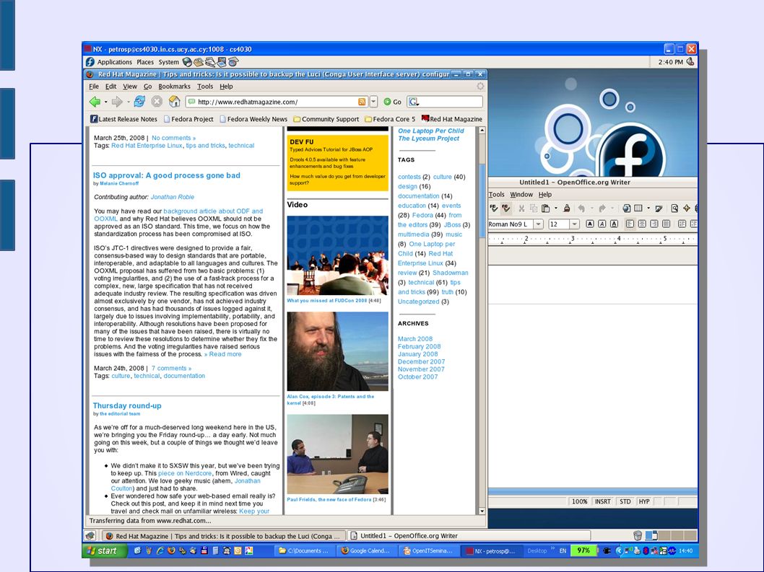The image size is (764, 572).
Task: Open GNOME System menu
Action: (x=168, y=62)
